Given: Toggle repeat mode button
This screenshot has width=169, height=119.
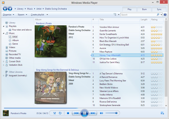Looking at the screenshot, I should pos(60,113).
